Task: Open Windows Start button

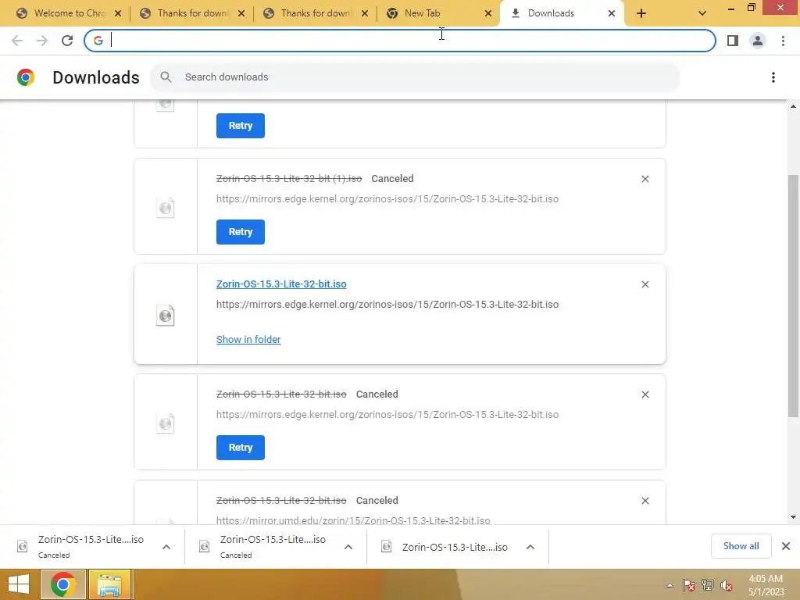Action: (x=19, y=584)
